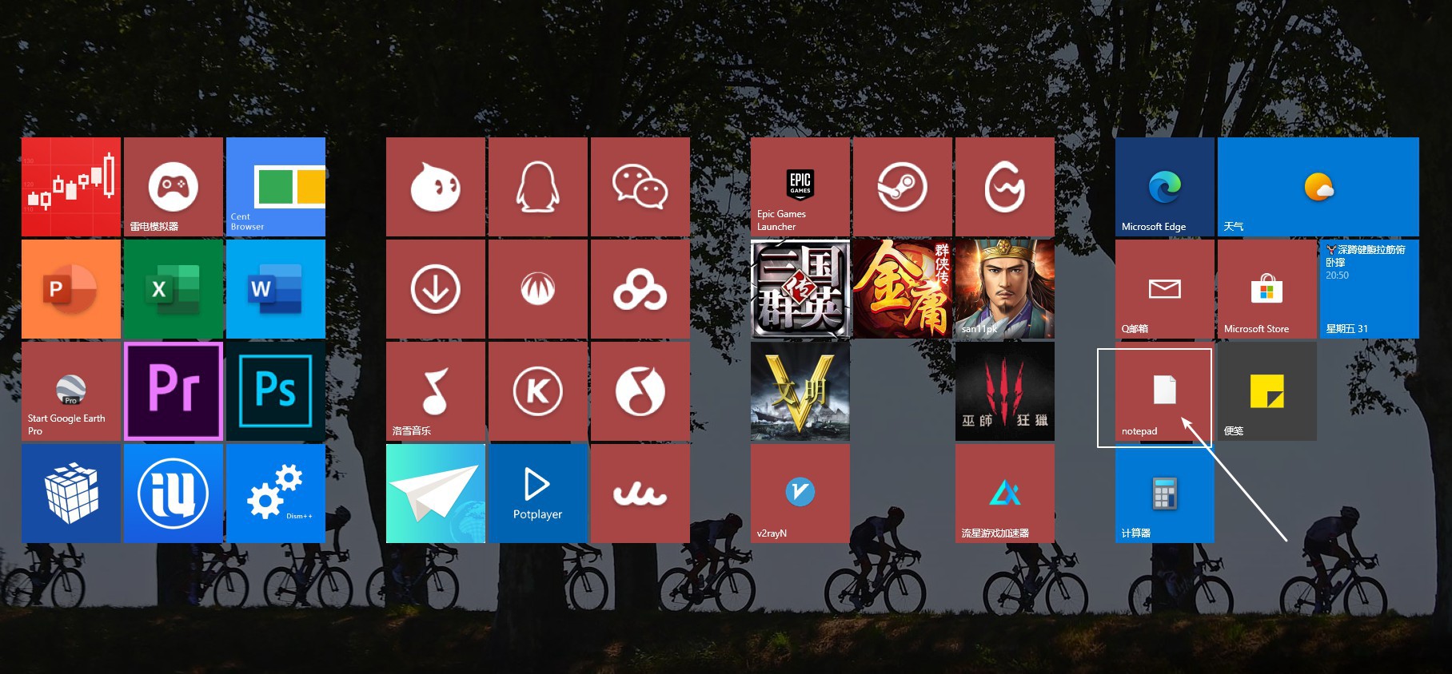Open the white wave squiggle tile
Screen dimensions: 1452x674
coord(640,494)
